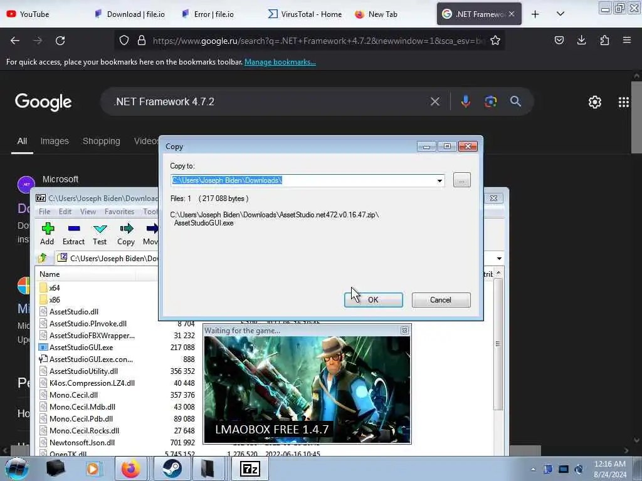
Task: Search by image with Google Lens
Action: (x=490, y=101)
